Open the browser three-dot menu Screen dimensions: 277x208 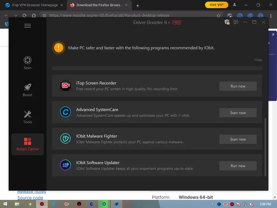coord(271,16)
